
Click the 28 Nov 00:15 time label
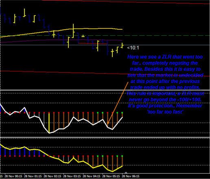click(13, 176)
